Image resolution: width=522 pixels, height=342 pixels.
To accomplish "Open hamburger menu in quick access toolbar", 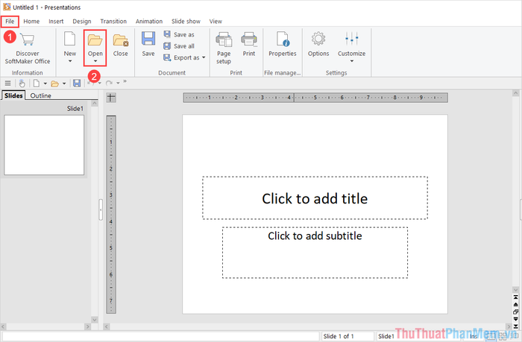I will tap(8, 83).
